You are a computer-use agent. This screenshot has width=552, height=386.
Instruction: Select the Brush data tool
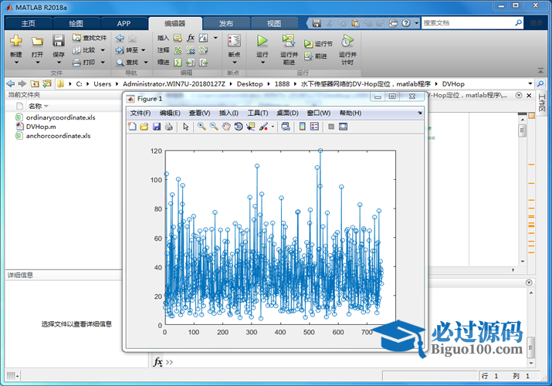pos(263,127)
